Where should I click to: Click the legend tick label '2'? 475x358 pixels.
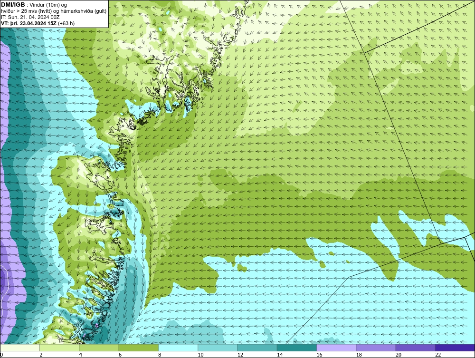pyautogui.click(x=41, y=355)
